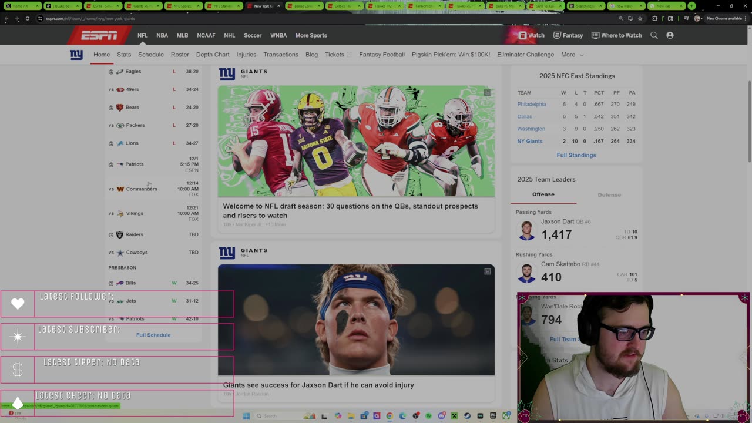Open the NCAAF menu in ESPN header

[206, 35]
